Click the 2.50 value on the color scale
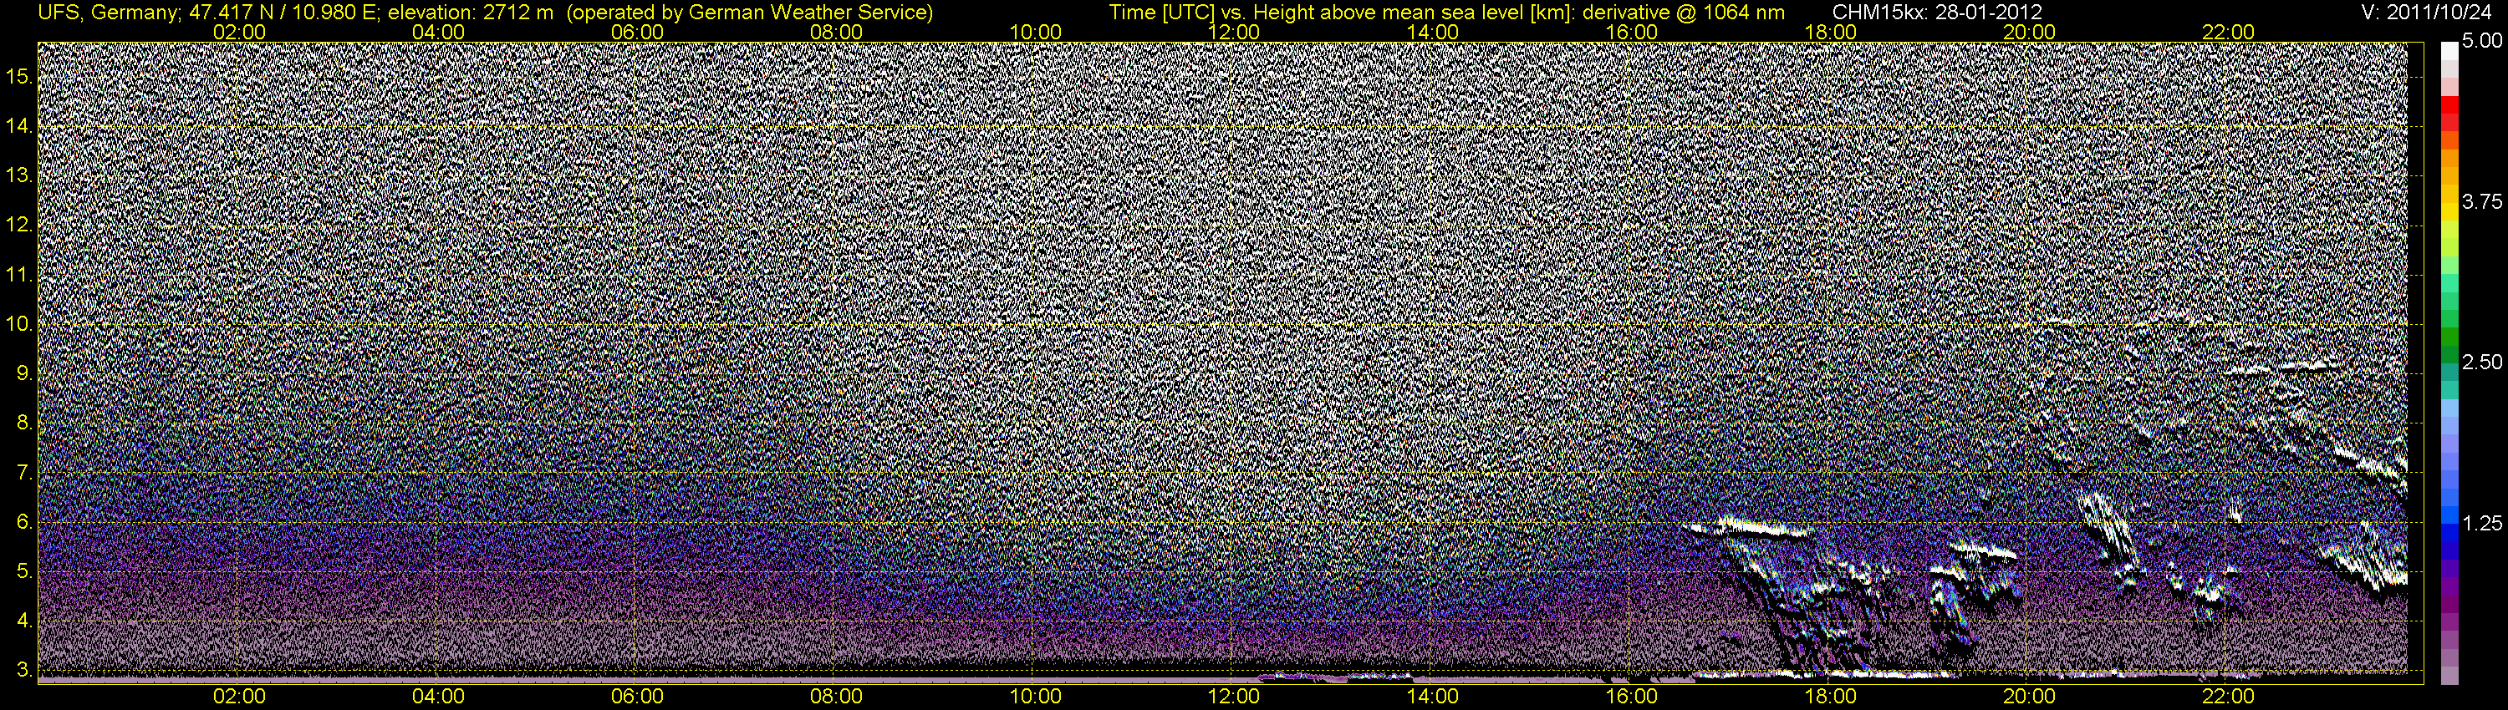This screenshot has height=710, width=2508. (2482, 362)
